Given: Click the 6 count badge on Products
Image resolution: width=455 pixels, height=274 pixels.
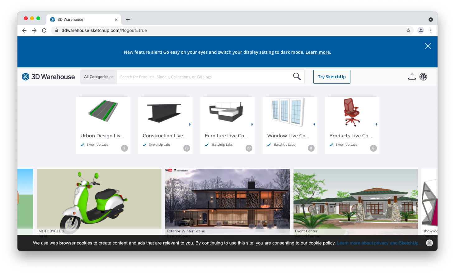Looking at the screenshot, I should click(x=373, y=148).
